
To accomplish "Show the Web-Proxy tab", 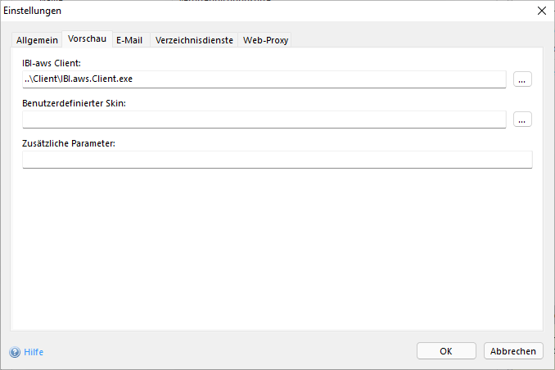I will pyautogui.click(x=265, y=40).
